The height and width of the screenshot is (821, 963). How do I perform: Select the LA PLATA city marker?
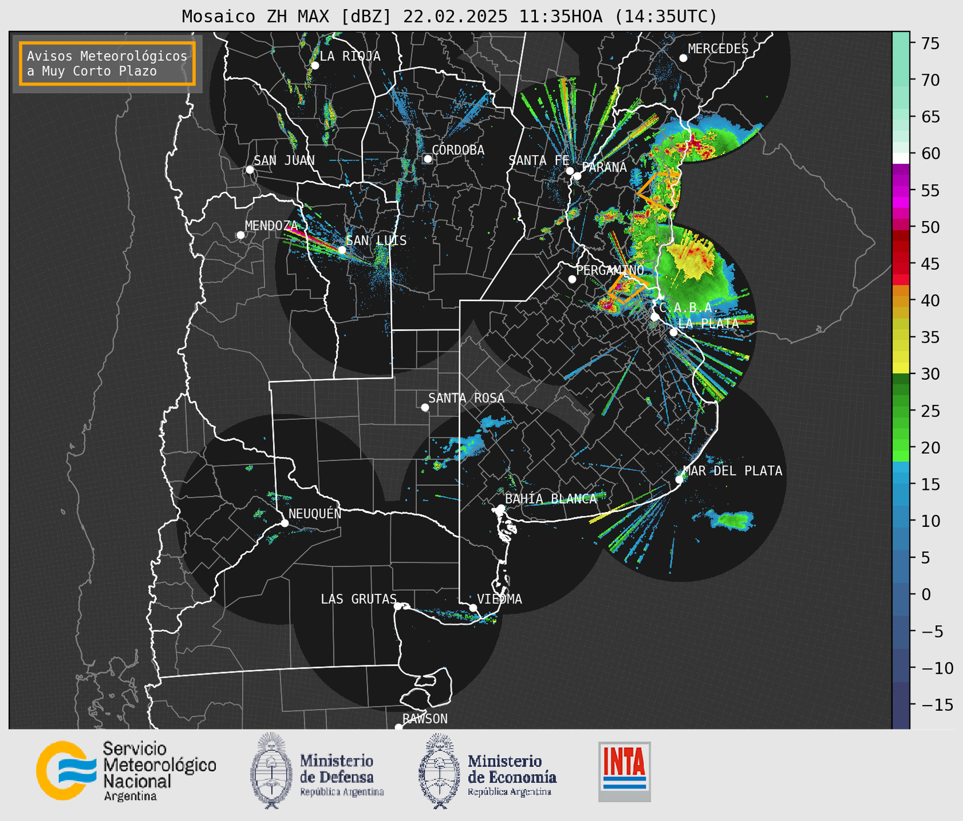tap(674, 332)
